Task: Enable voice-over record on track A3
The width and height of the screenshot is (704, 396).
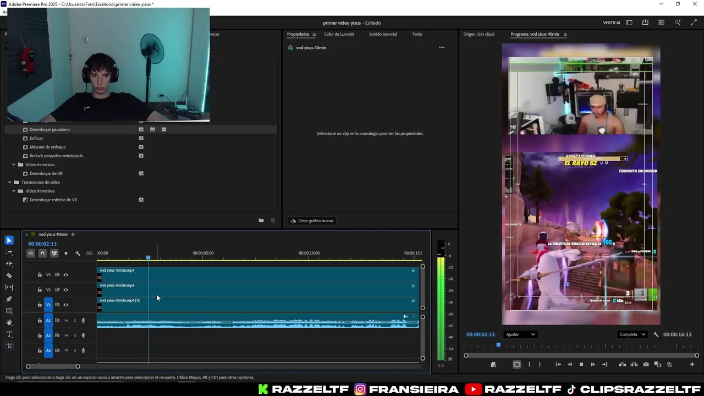Action: click(84, 350)
